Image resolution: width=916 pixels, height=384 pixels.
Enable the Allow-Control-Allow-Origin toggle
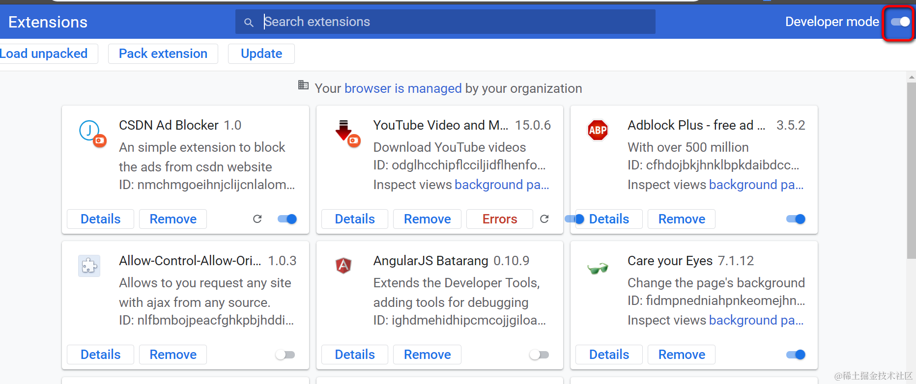(285, 355)
